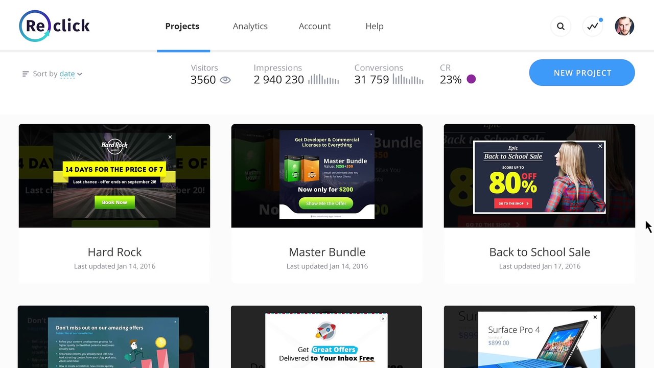Open the search icon in header
The image size is (654, 368).
pyautogui.click(x=560, y=27)
